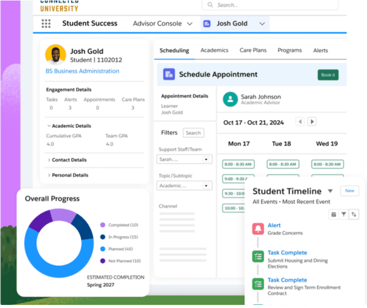This screenshot has height=308, width=367.
Task: Click the timeline calendar date icon
Action: click(334, 214)
